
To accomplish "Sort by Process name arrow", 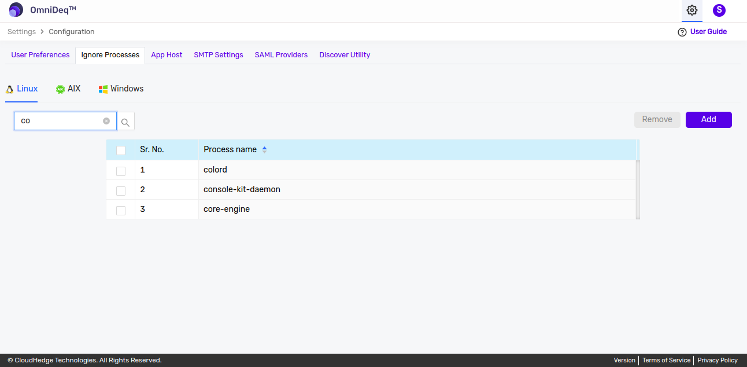I will point(264,149).
